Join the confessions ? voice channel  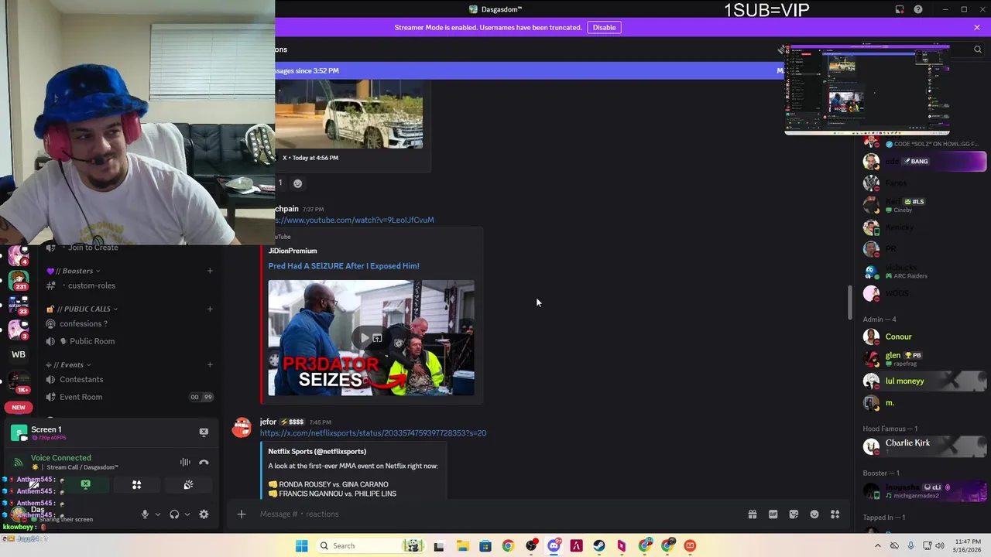pyautogui.click(x=128, y=323)
